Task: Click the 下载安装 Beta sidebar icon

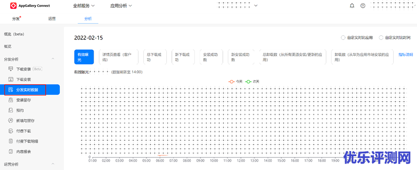Action: pyautogui.click(x=11, y=69)
